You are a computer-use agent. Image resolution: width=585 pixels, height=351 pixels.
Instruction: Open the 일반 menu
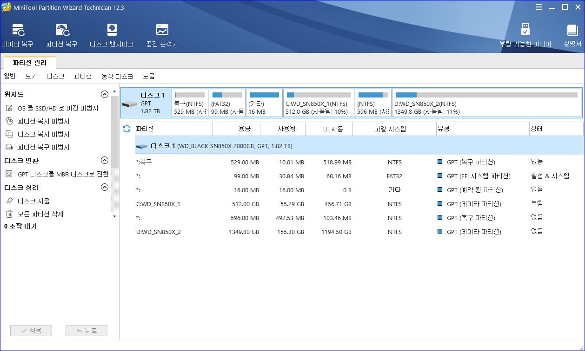tap(10, 76)
